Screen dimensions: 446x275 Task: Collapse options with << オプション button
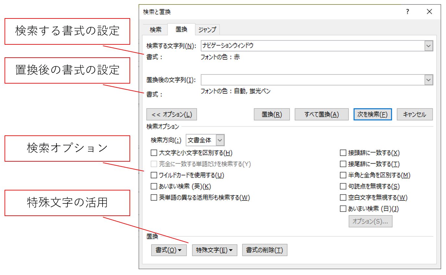tap(172, 114)
